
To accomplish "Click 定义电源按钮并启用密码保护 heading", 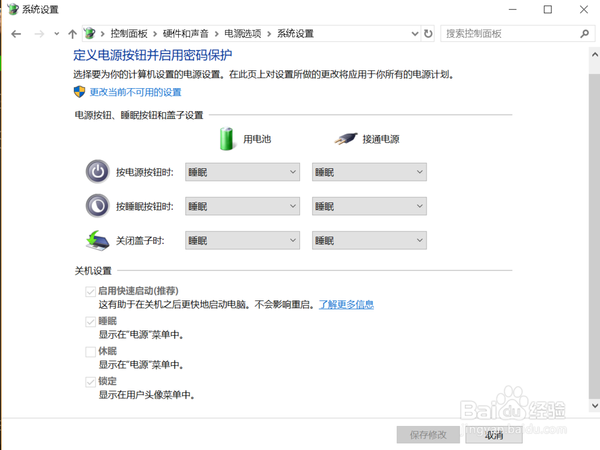I will tap(152, 55).
